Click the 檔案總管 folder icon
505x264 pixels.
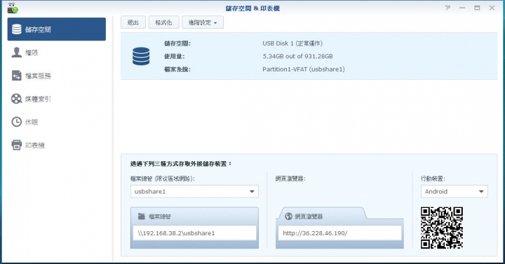coord(142,216)
